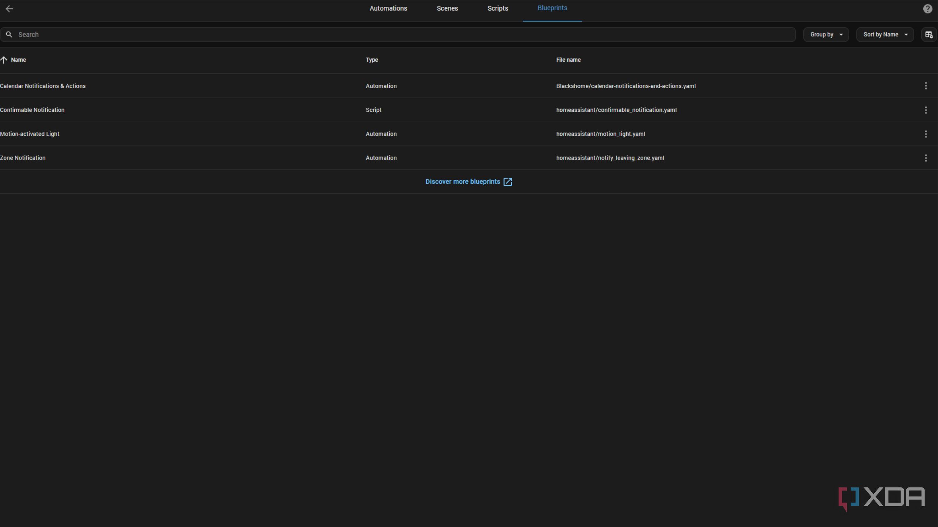Screen dimensions: 938x527
Task: Click the Script type cell
Action: (373, 110)
